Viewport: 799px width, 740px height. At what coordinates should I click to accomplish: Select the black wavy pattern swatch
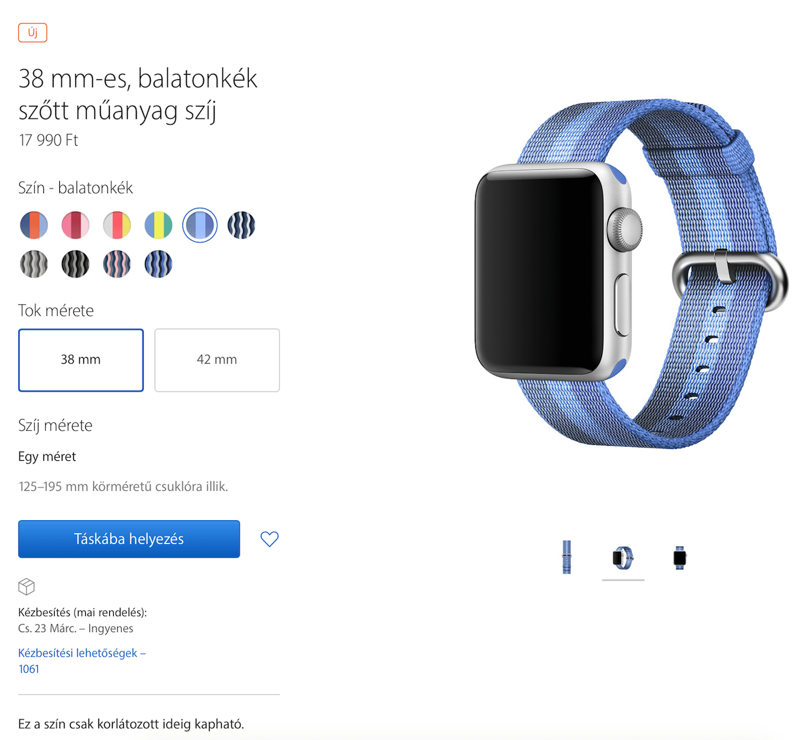[x=75, y=264]
